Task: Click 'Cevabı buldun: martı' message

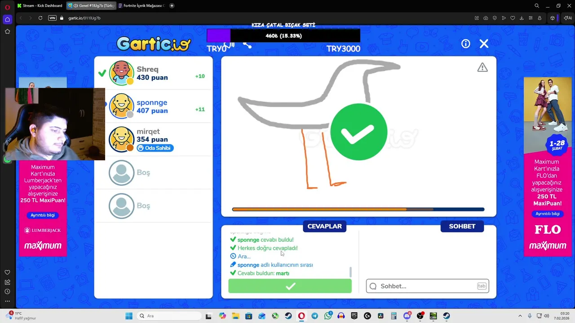Action: click(263, 273)
